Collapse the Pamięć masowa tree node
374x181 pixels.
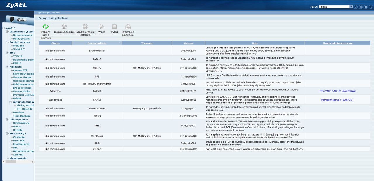[7, 42]
